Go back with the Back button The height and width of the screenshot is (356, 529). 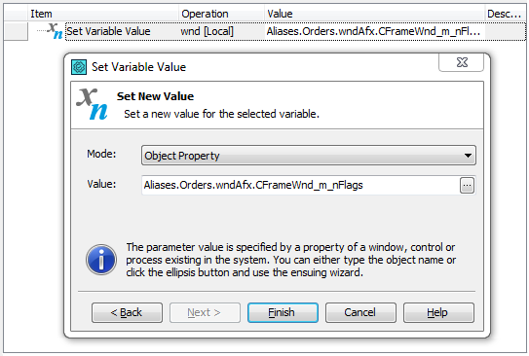(127, 313)
